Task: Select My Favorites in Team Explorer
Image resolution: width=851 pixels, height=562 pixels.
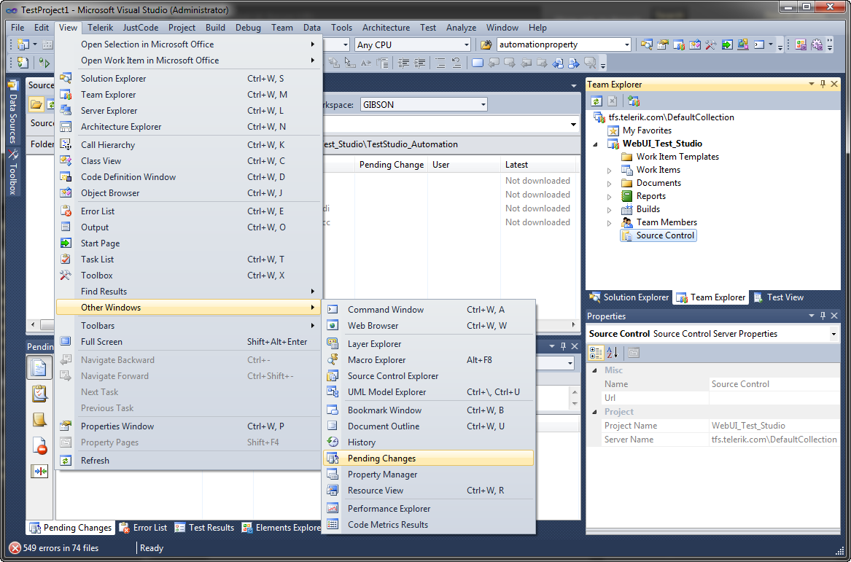Action: pyautogui.click(x=647, y=130)
